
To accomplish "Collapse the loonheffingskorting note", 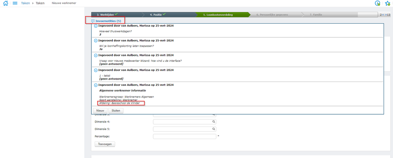I will click(x=95, y=41).
